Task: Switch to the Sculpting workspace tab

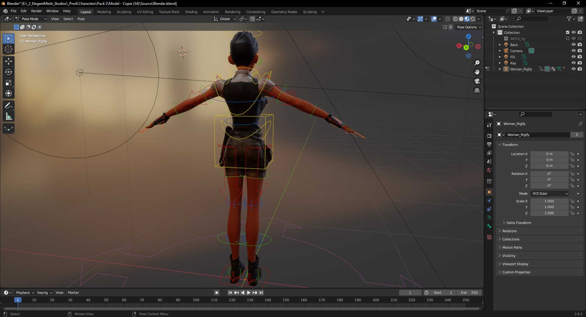Action: [x=124, y=12]
